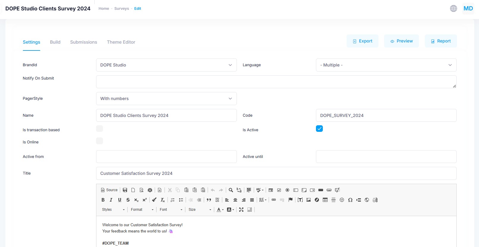Toggle Bold formatting

point(103,200)
